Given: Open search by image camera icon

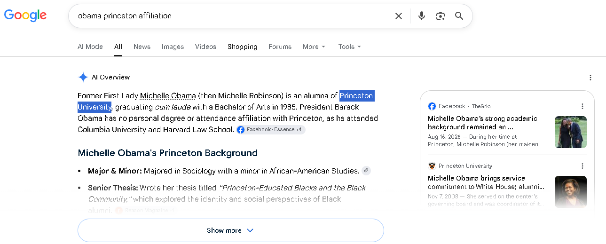Looking at the screenshot, I should [441, 16].
